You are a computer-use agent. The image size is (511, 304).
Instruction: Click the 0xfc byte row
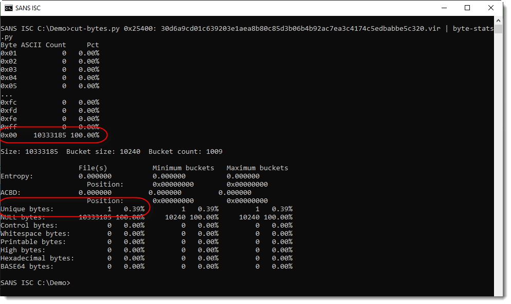coord(50,102)
